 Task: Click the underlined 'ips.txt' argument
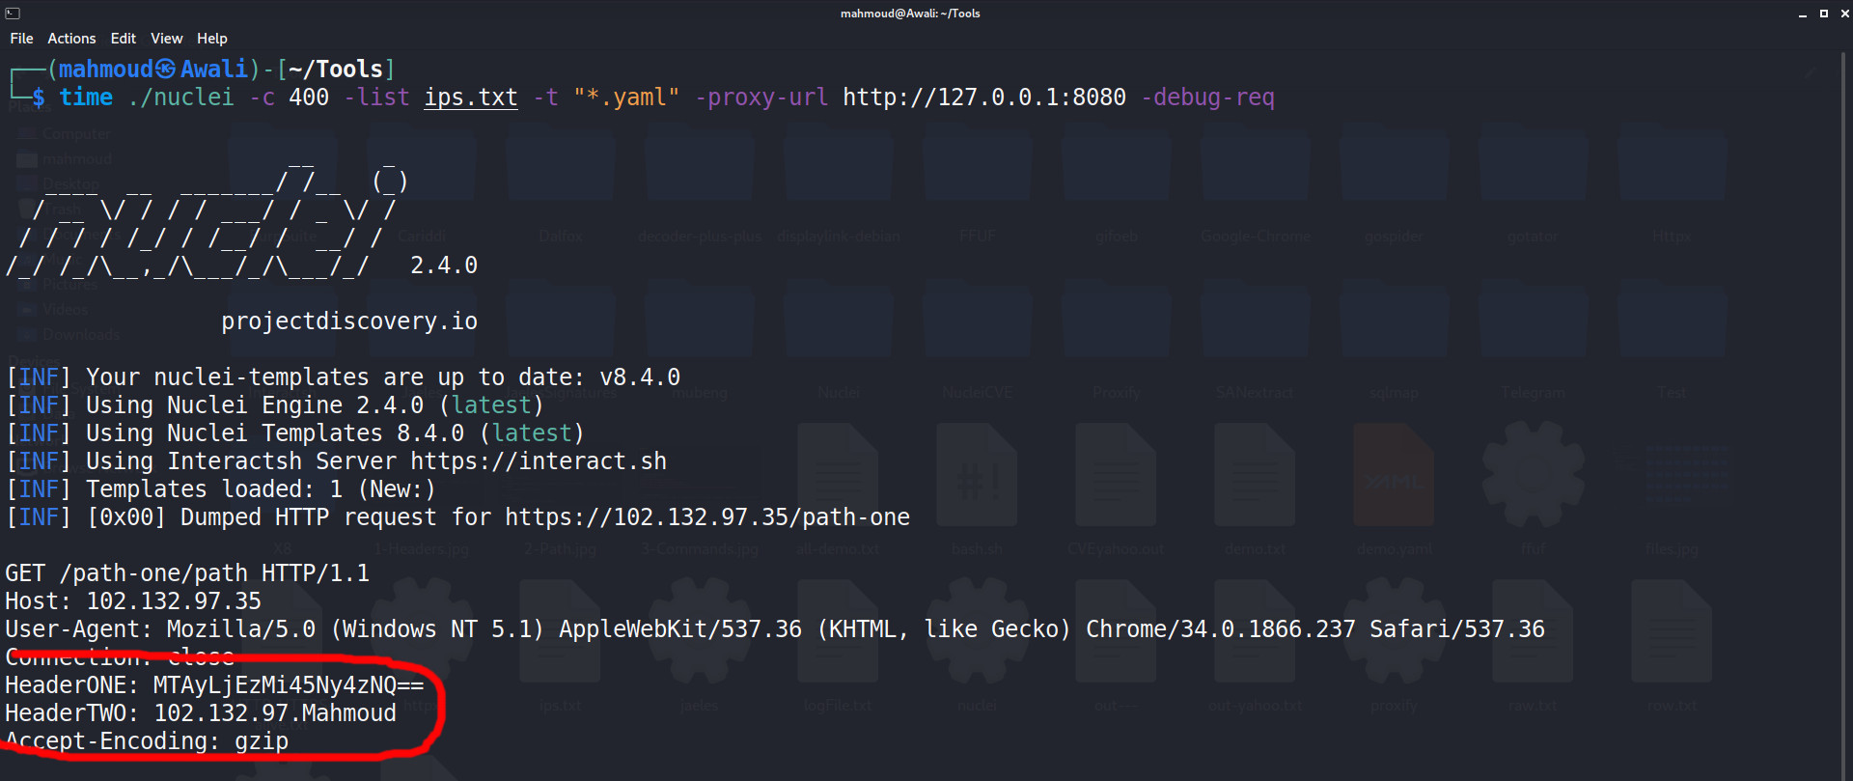pos(471,98)
